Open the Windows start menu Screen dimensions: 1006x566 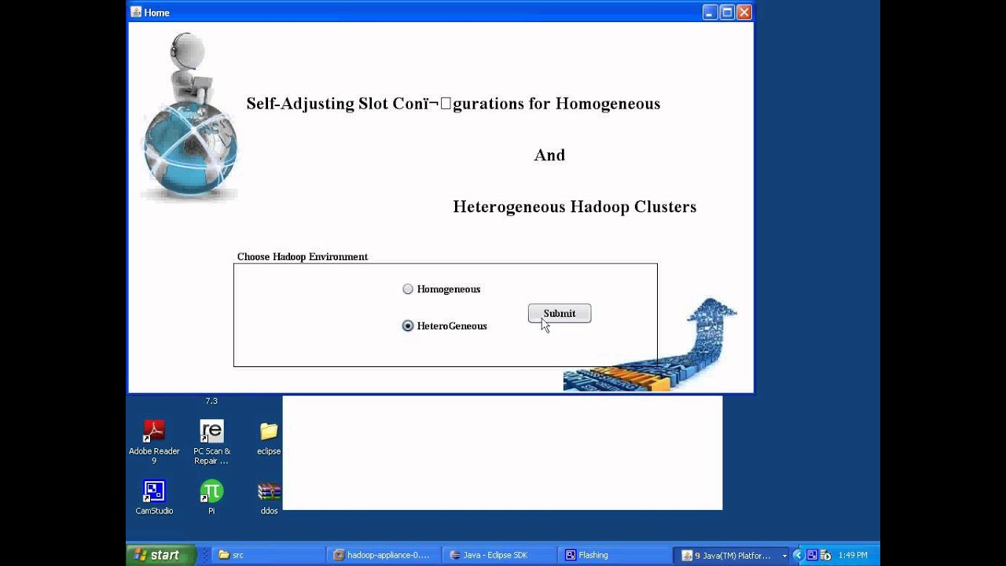pyautogui.click(x=160, y=555)
